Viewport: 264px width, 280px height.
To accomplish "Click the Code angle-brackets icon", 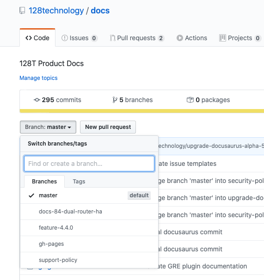I will pos(29,38).
